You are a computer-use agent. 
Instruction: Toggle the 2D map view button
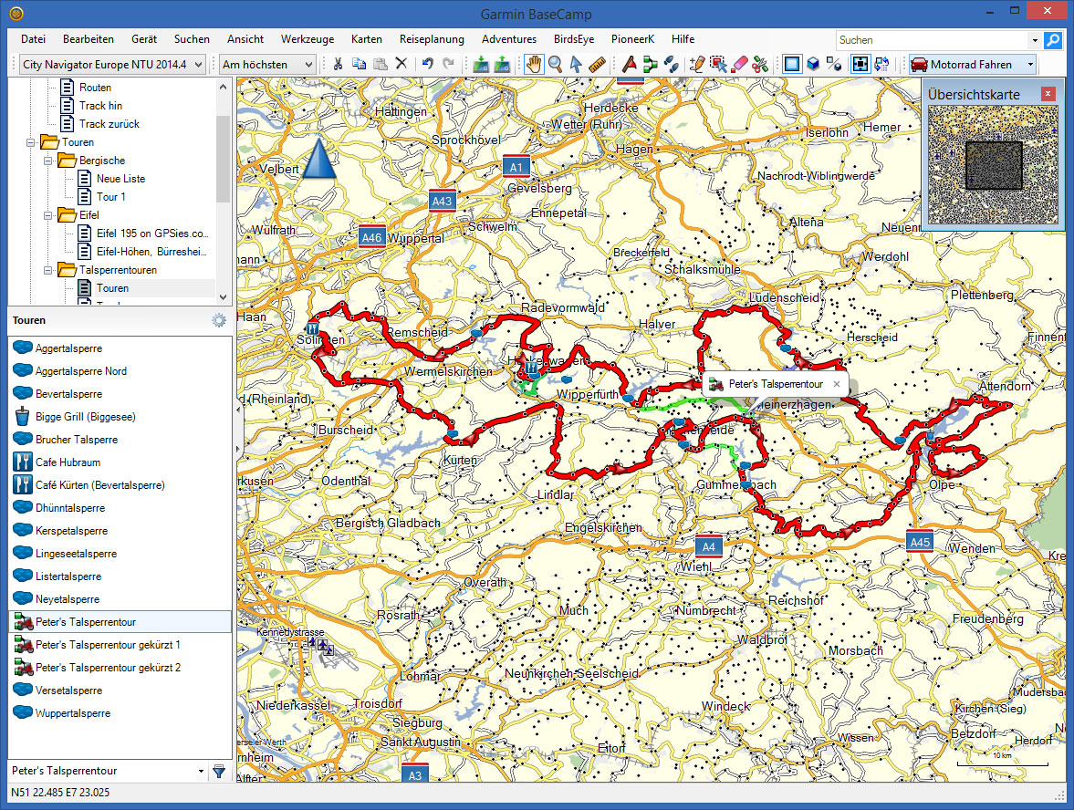[x=791, y=64]
